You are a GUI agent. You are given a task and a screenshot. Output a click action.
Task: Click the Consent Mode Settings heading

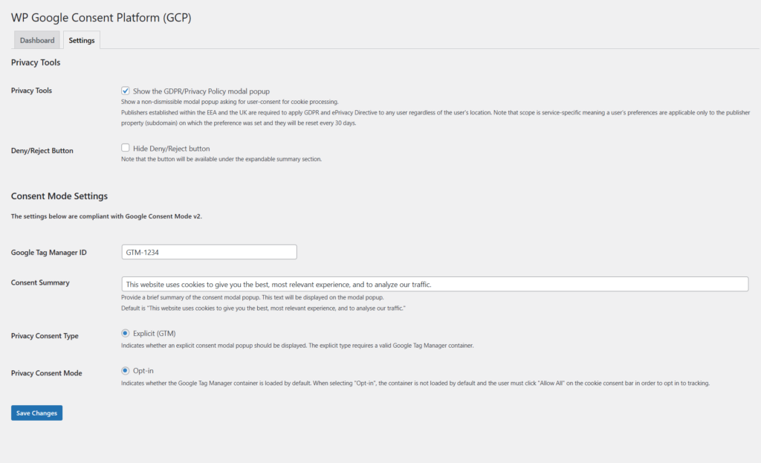[x=59, y=196]
